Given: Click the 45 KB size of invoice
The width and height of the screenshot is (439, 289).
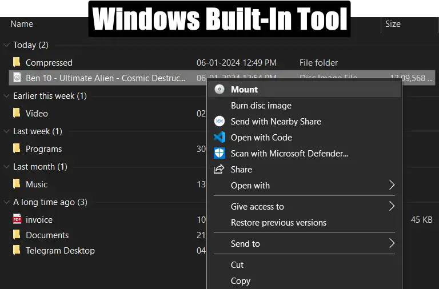Looking at the screenshot, I should click(x=421, y=220).
